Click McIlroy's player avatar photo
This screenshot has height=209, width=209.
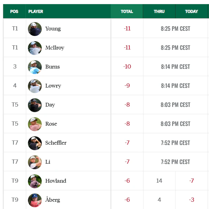click(35, 48)
